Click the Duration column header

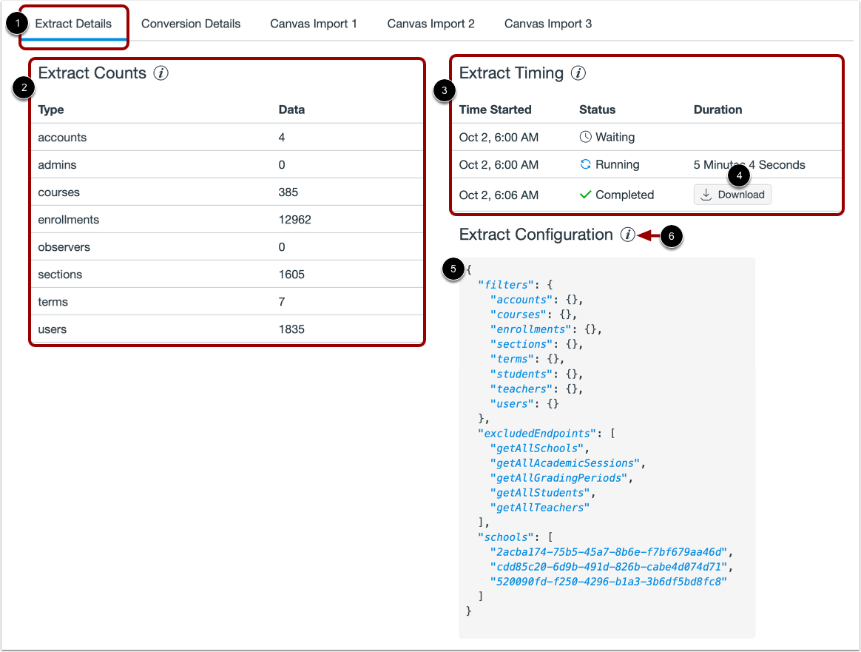point(717,110)
